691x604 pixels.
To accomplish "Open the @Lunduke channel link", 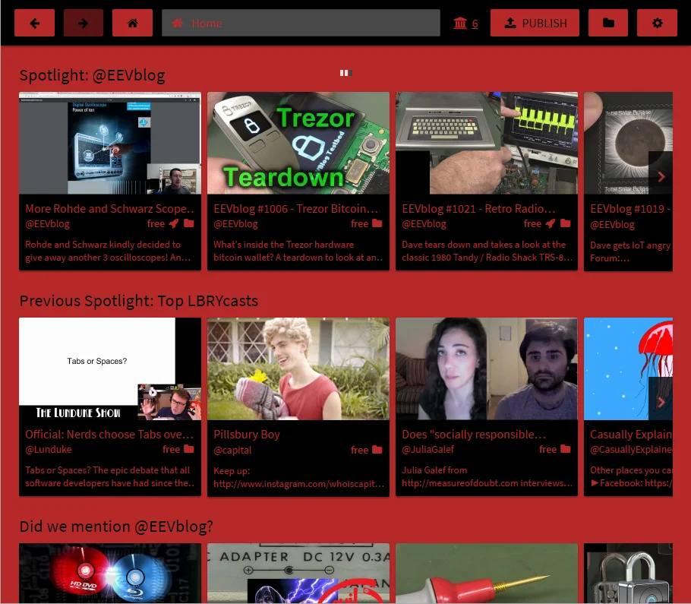I will (49, 449).
